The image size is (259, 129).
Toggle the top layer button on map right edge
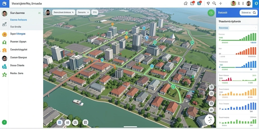(211, 87)
